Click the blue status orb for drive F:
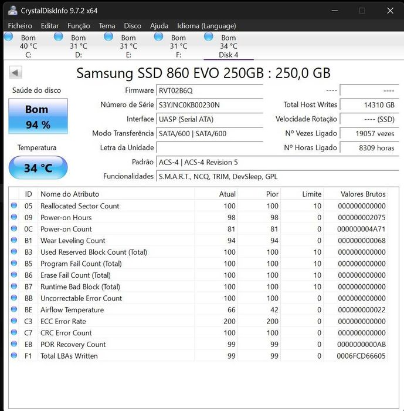 158,36
